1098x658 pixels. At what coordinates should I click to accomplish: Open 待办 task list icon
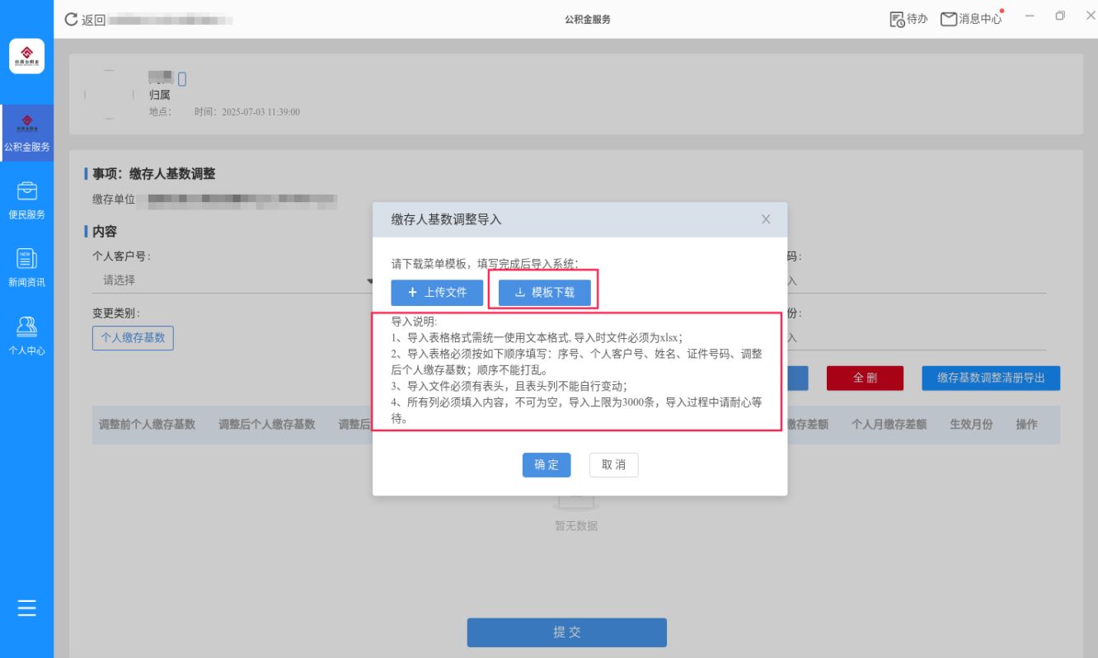(x=898, y=19)
